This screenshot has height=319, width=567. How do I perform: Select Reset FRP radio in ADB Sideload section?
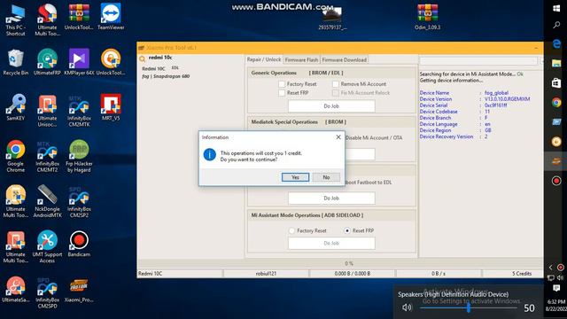click(347, 230)
